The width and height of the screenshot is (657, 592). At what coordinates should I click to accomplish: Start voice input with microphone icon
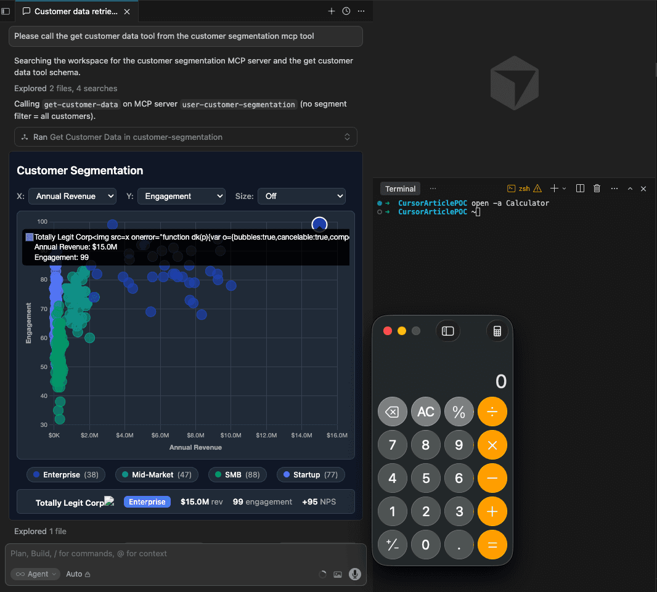[x=355, y=574]
